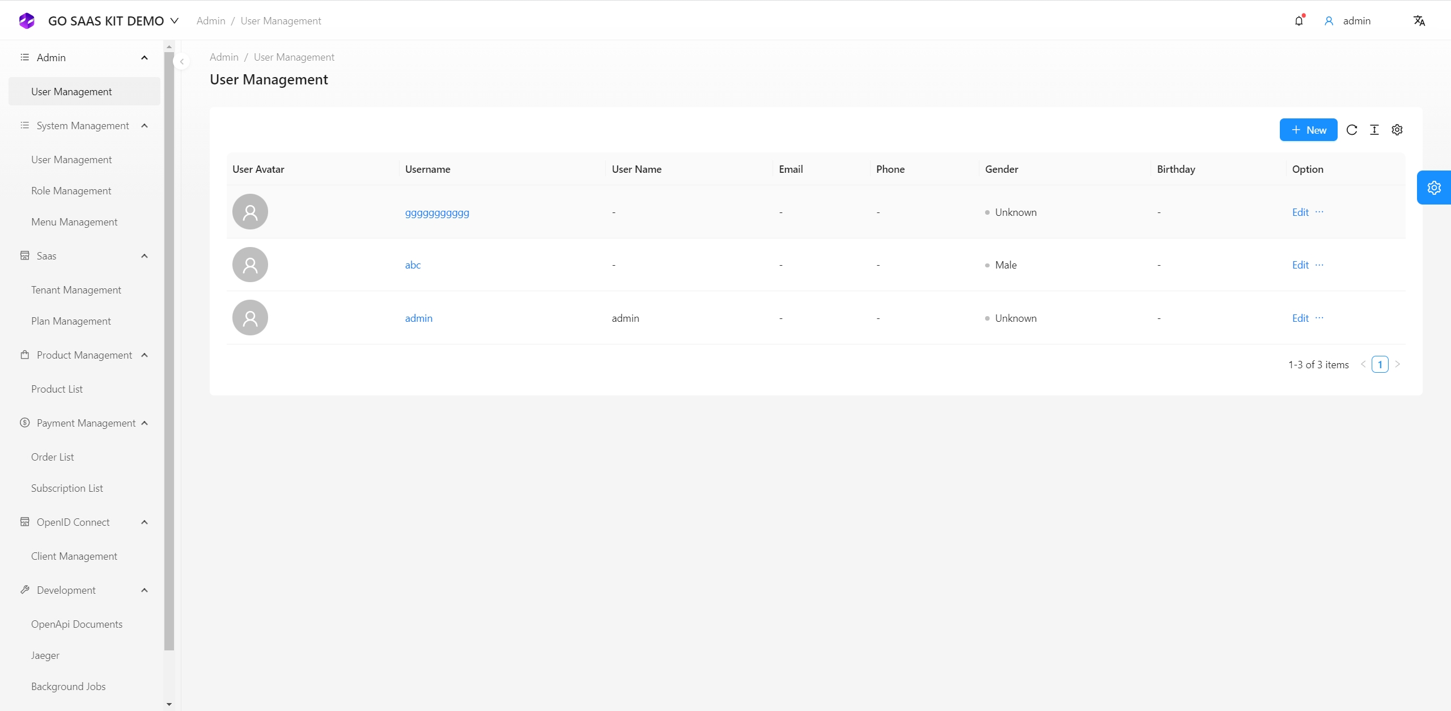The height and width of the screenshot is (711, 1451).
Task: Open Order List
Action: tap(84, 457)
